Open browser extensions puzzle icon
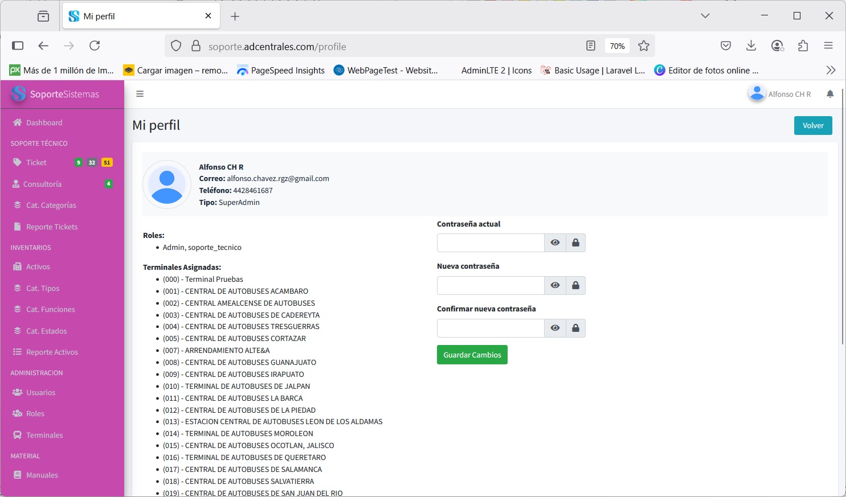Viewport: 846px width, 497px height. click(x=803, y=46)
